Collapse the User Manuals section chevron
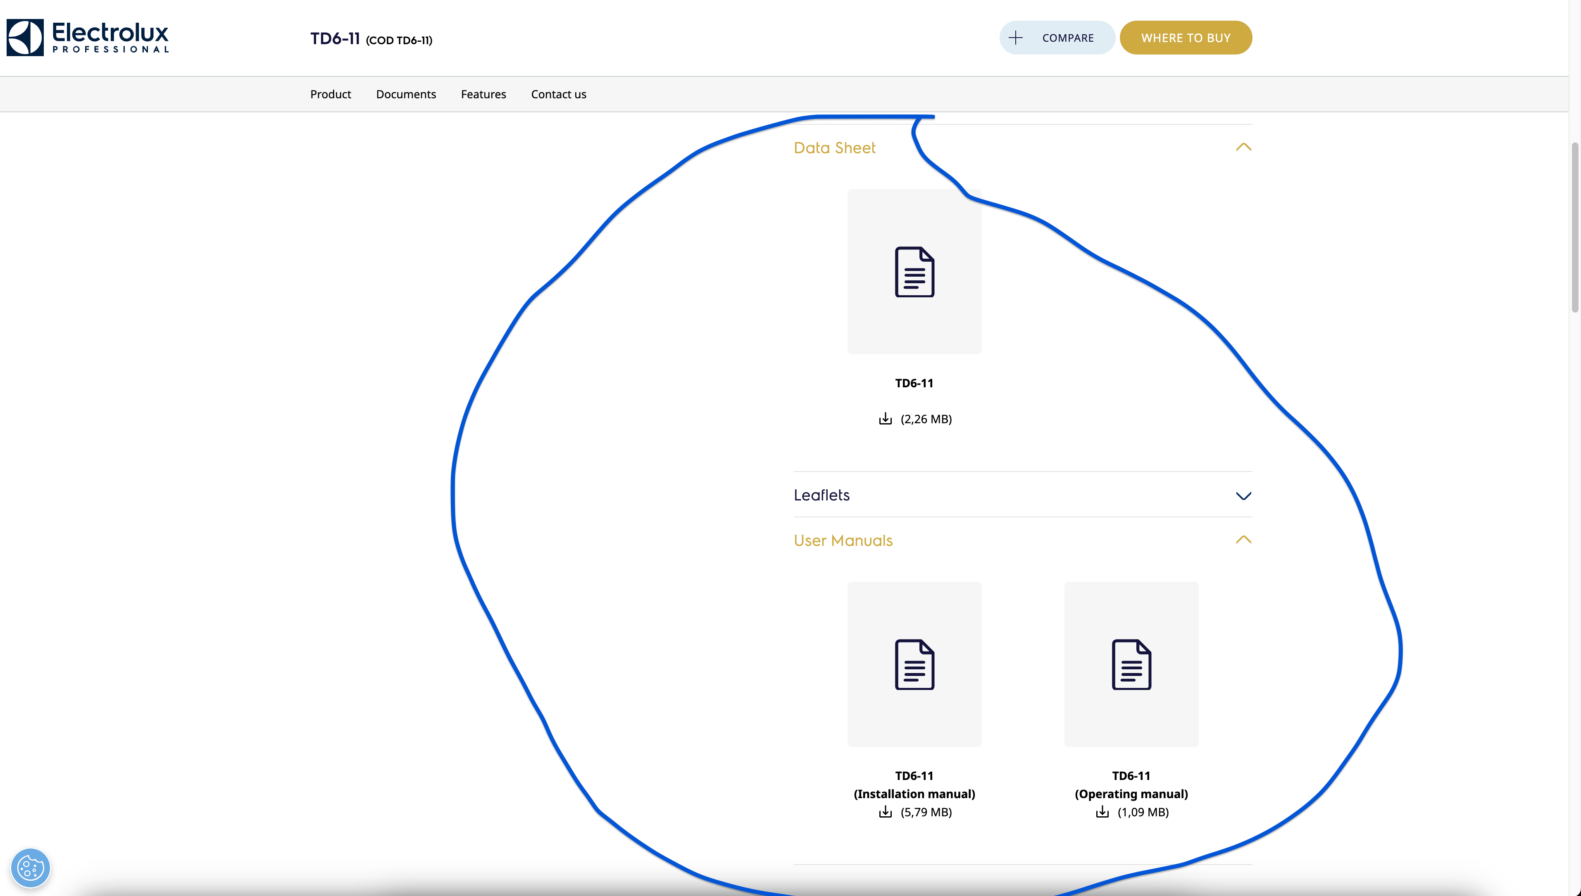Viewport: 1581px width, 896px height. click(1243, 540)
